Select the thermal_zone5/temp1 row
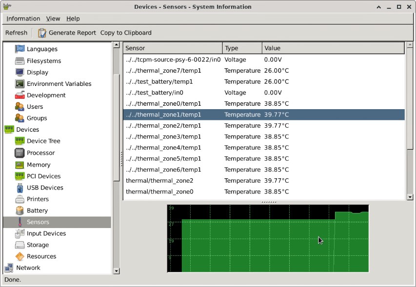The width and height of the screenshot is (416, 287). click(264, 159)
